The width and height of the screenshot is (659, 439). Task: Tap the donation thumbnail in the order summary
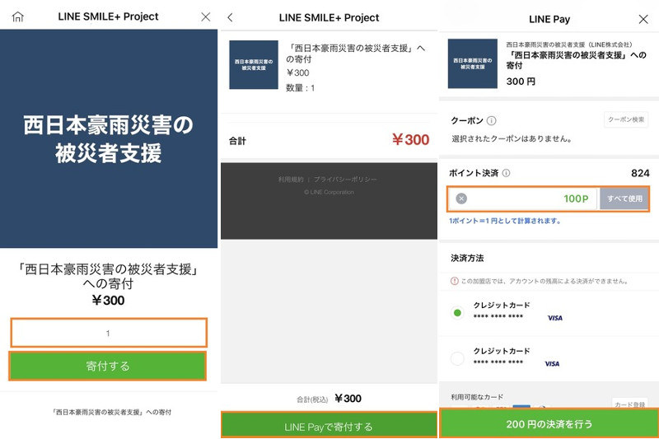click(x=254, y=65)
